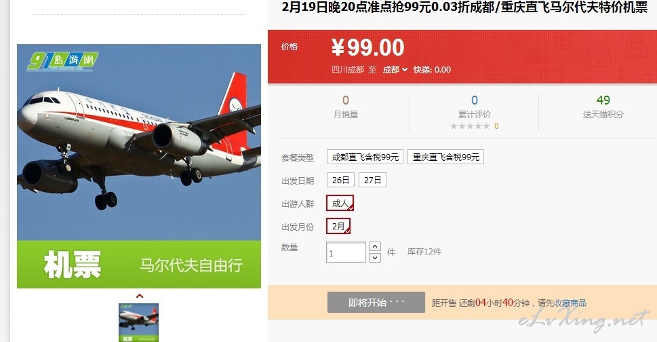Toggle the 成人 traveler option
The width and height of the screenshot is (657, 342).
[340, 204]
